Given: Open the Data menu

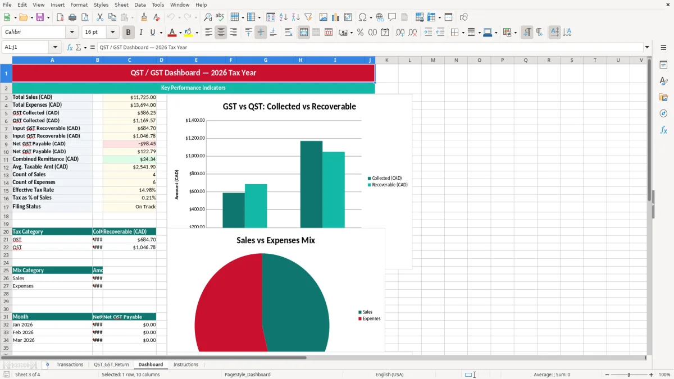Looking at the screenshot, I should pos(140,4).
